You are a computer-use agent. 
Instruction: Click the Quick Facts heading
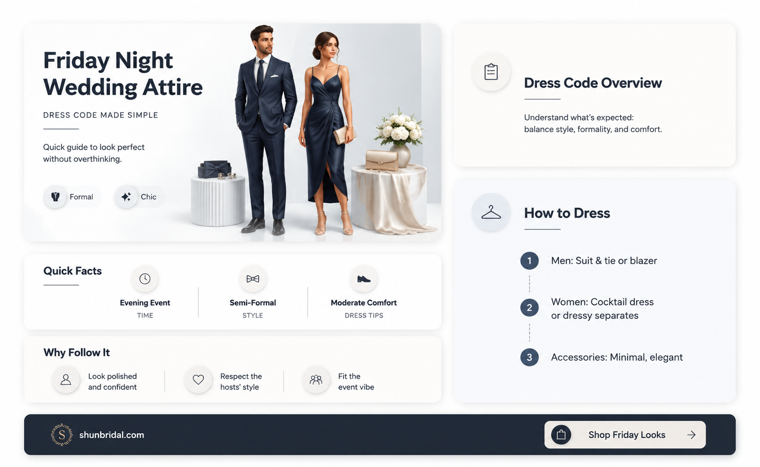tap(73, 271)
